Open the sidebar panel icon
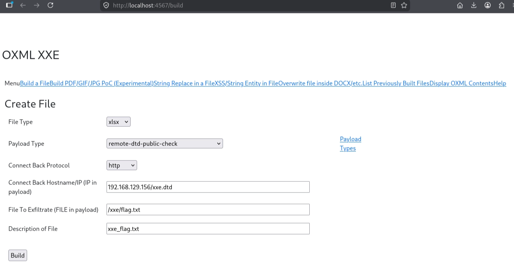This screenshot has width=514, height=262. pos(9,5)
